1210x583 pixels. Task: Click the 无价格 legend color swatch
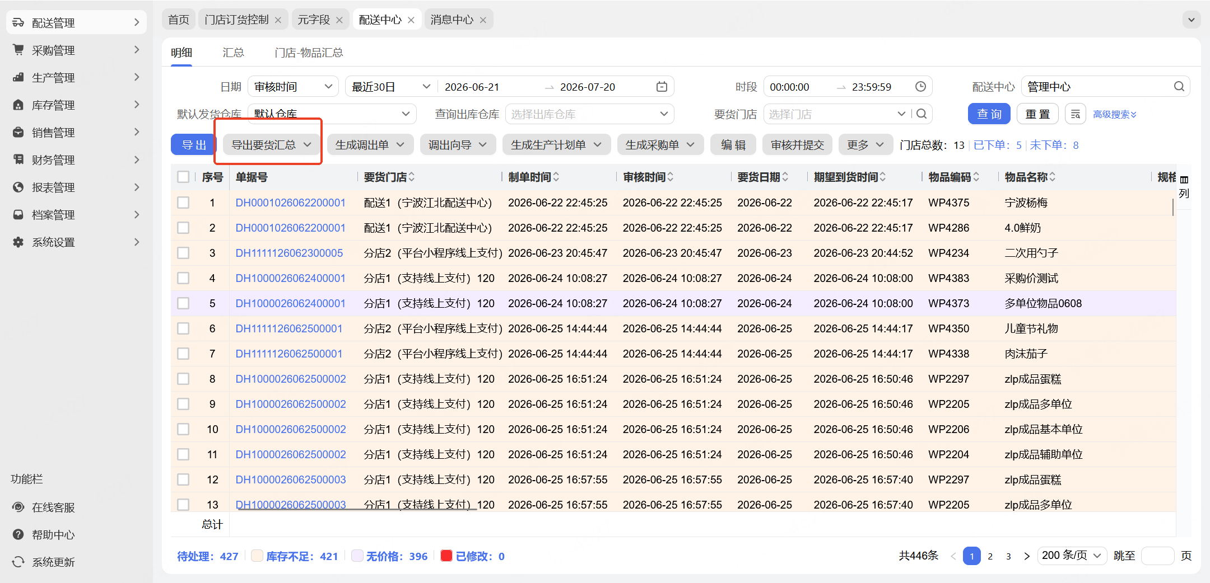pos(357,556)
